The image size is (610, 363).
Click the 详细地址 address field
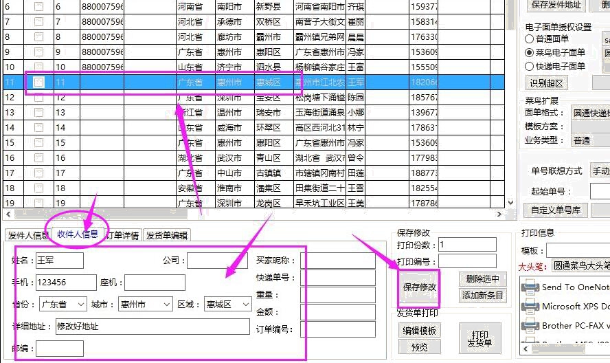(x=152, y=327)
